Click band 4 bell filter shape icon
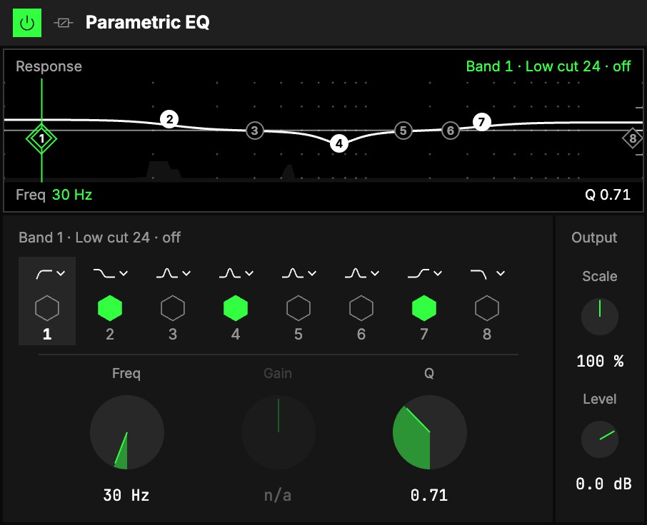647x525 pixels. [230, 274]
